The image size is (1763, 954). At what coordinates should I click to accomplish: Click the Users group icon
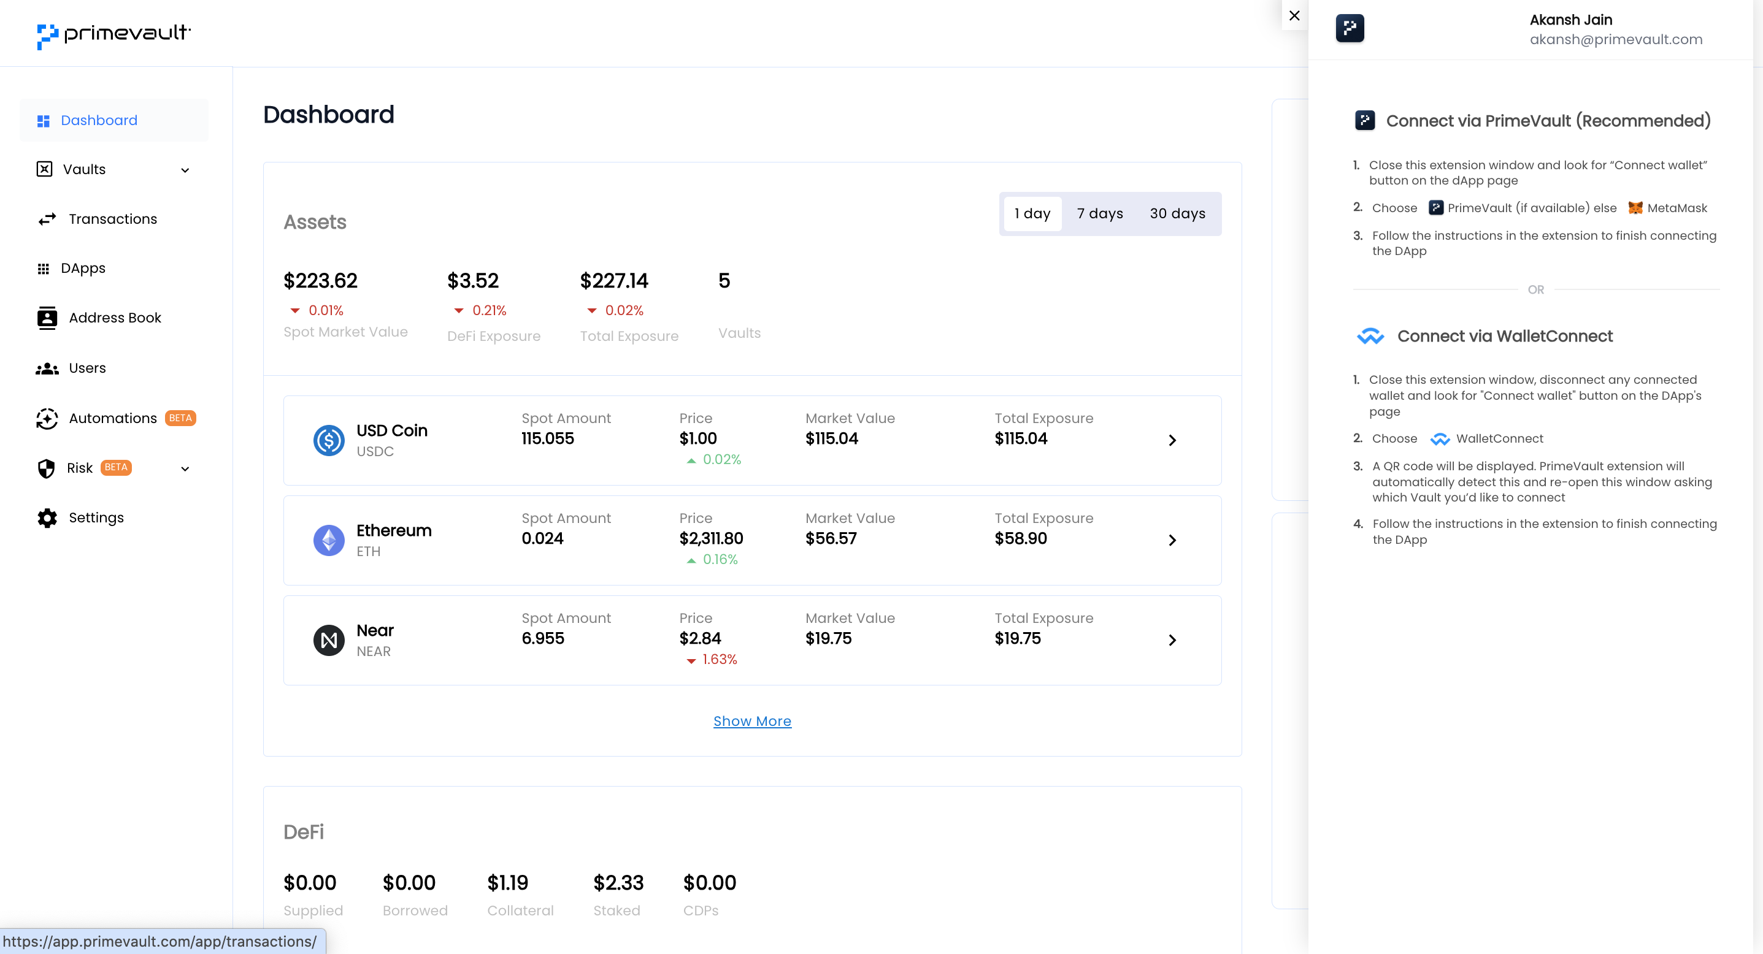click(x=47, y=368)
